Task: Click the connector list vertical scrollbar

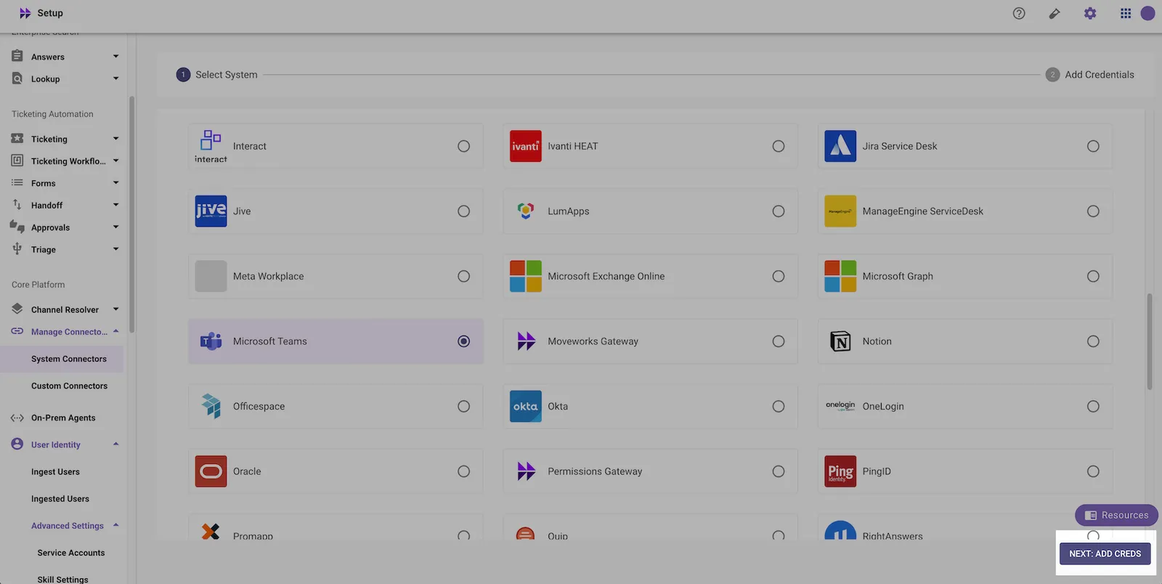Action: [1150, 341]
